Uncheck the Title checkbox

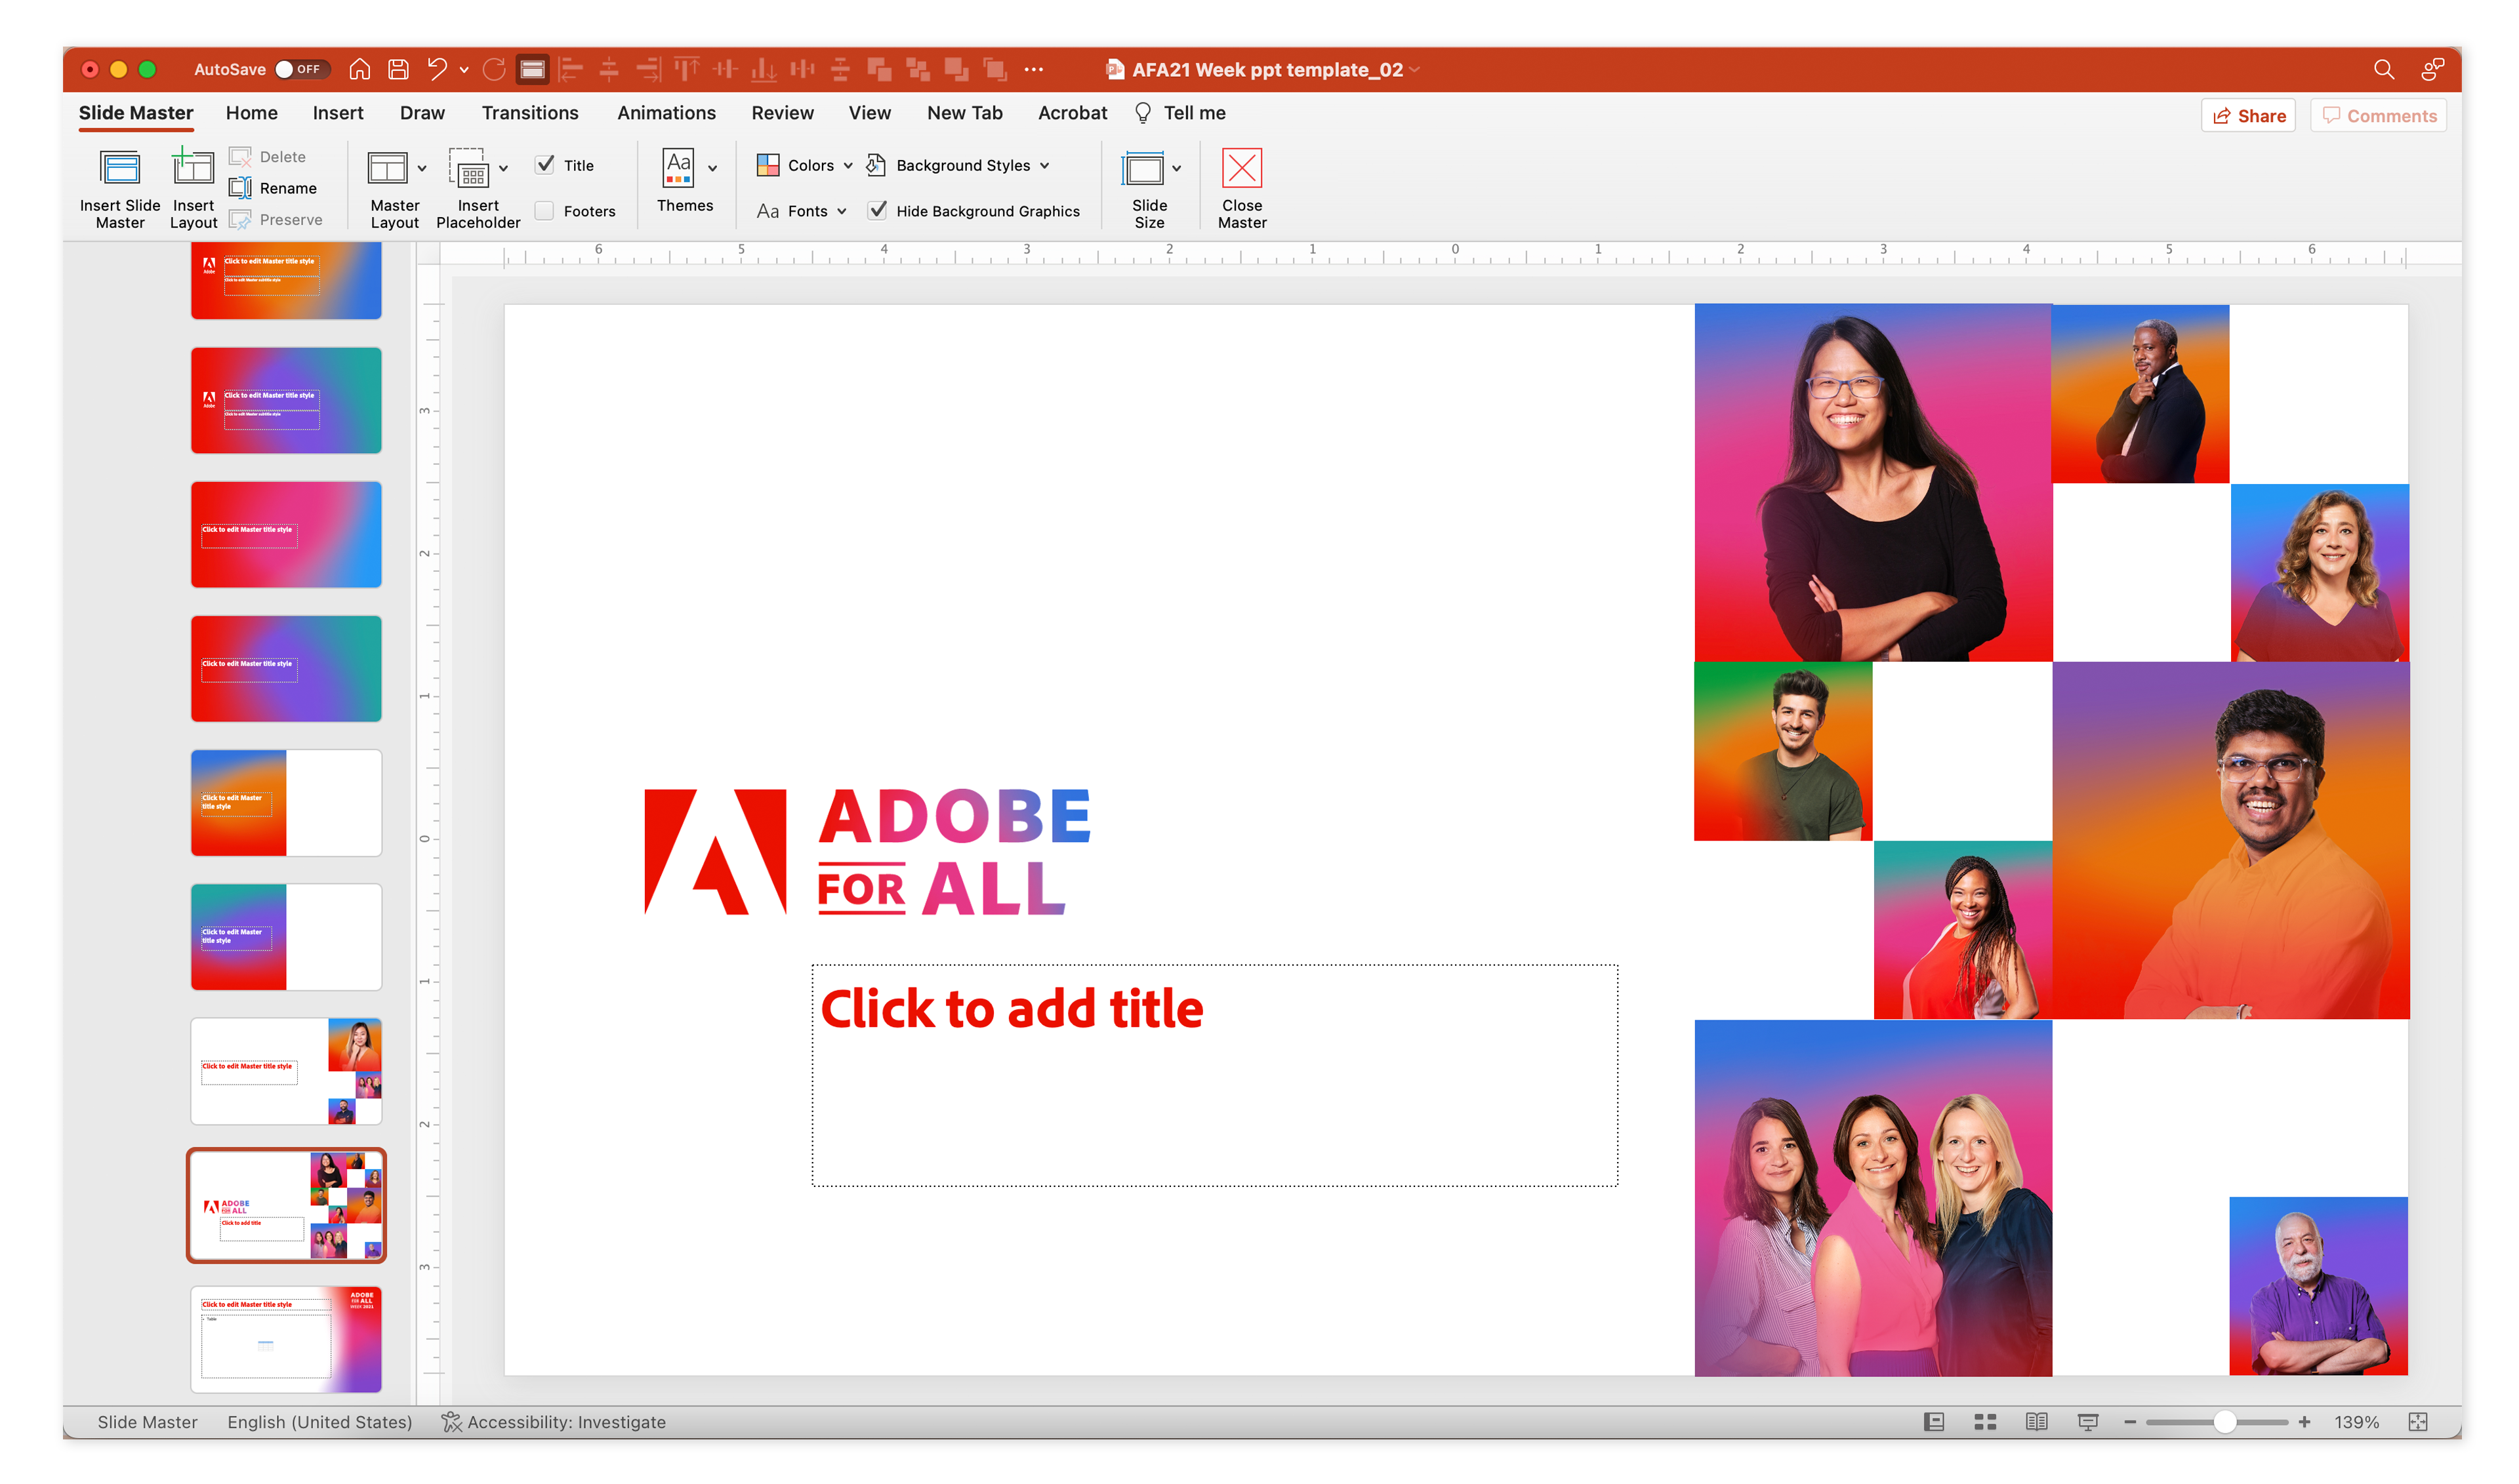[x=545, y=165]
